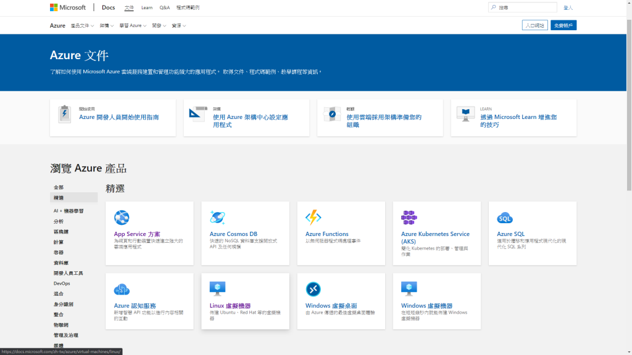Image resolution: width=632 pixels, height=355 pixels.
Task: Expand the 產品文件 dropdown in Azure nav
Action: click(82, 25)
